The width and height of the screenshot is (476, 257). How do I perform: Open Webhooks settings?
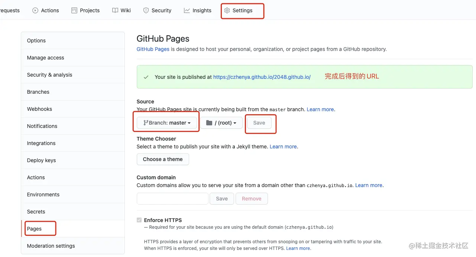[73, 109]
